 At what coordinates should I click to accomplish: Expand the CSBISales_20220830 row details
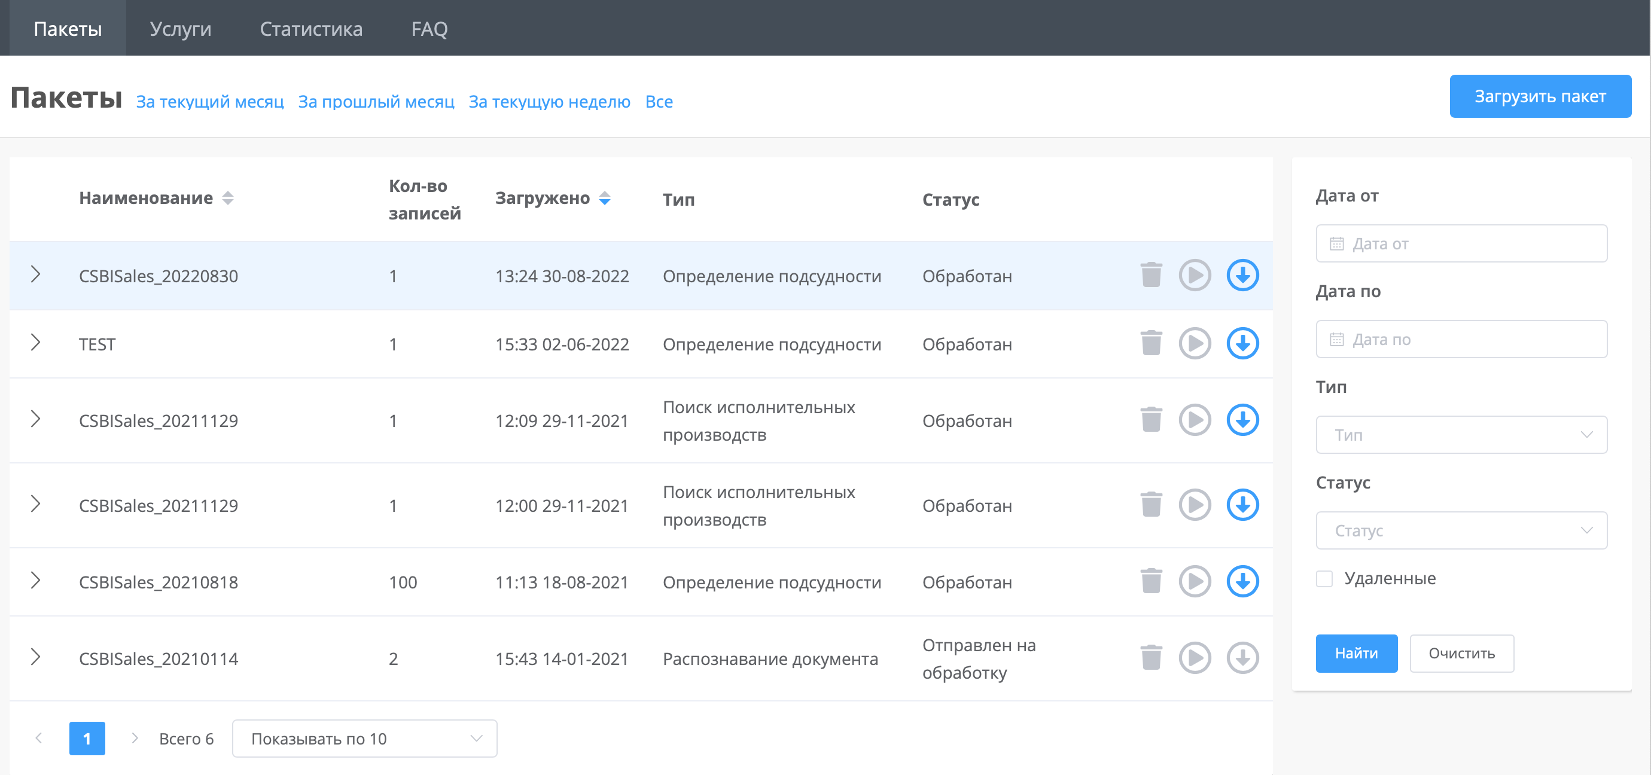point(36,274)
